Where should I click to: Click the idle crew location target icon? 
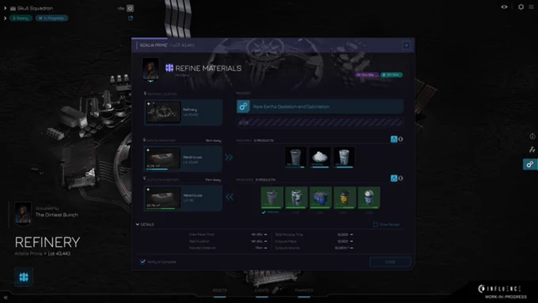(130, 8)
